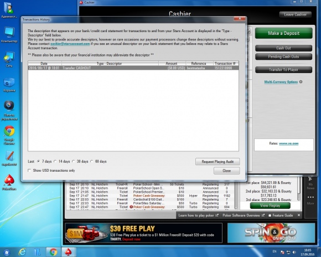Click PokerStars spade icon in the taskbar

coord(68,252)
